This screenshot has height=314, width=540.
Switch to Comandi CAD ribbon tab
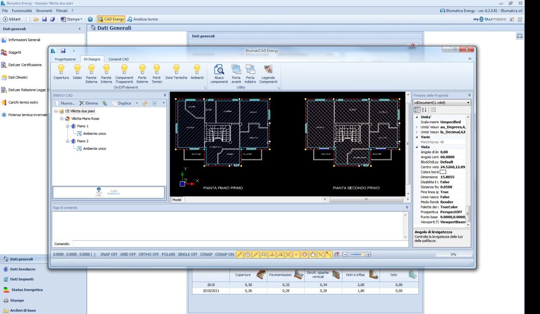[118, 59]
